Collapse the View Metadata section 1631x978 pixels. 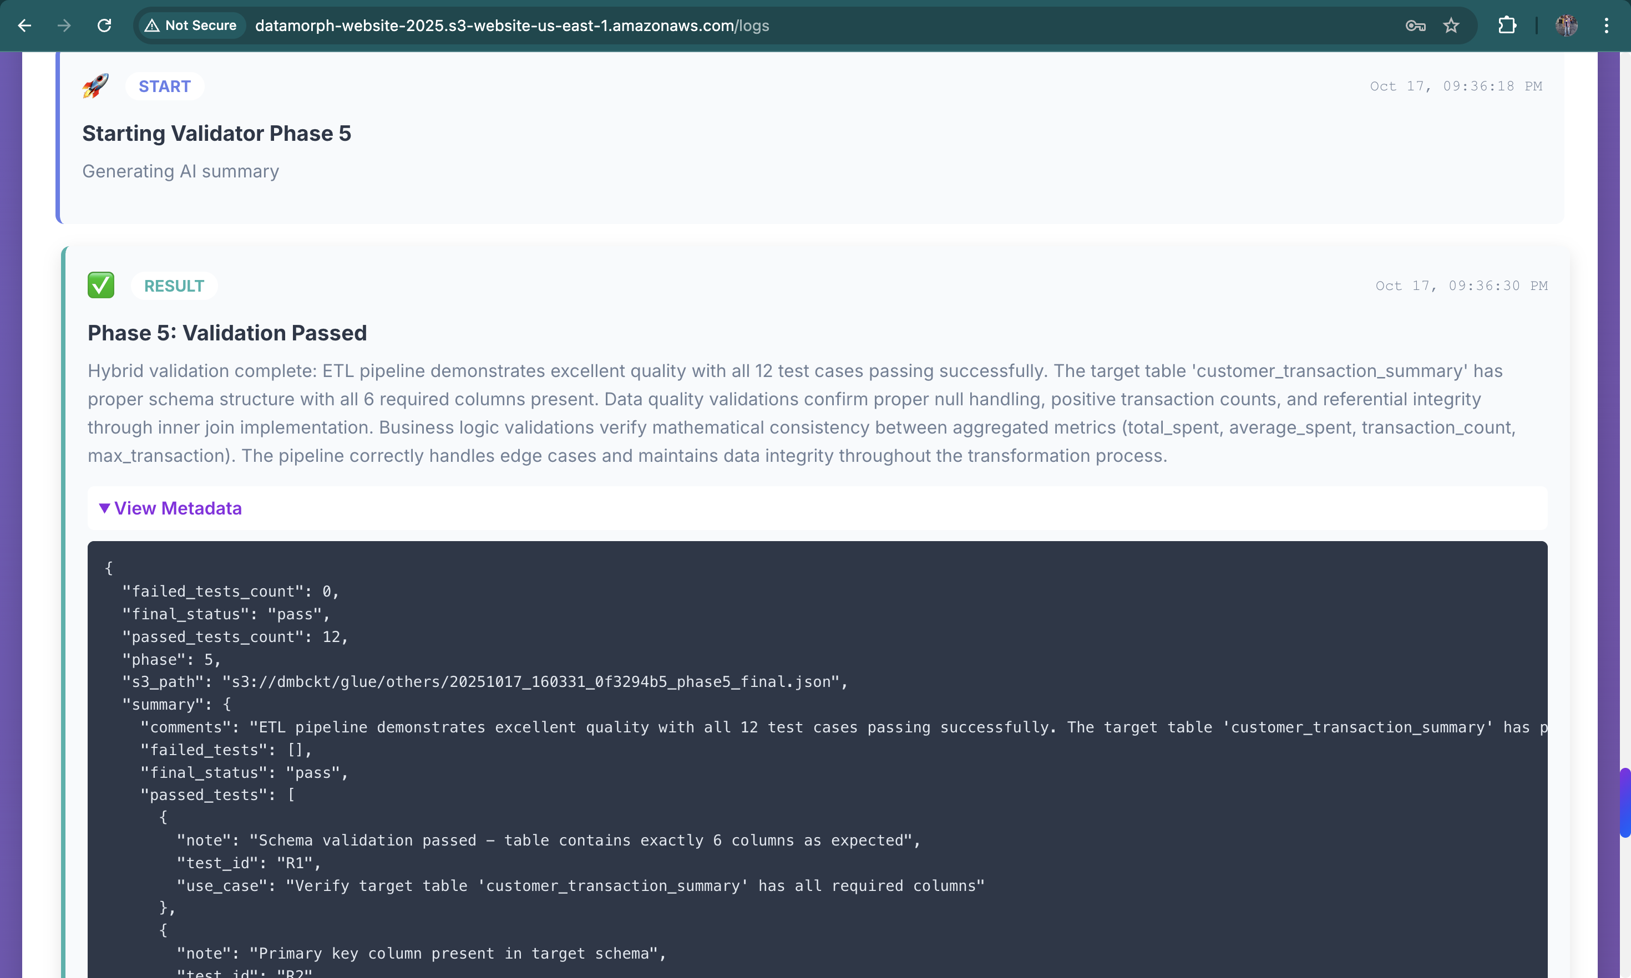tap(178, 508)
